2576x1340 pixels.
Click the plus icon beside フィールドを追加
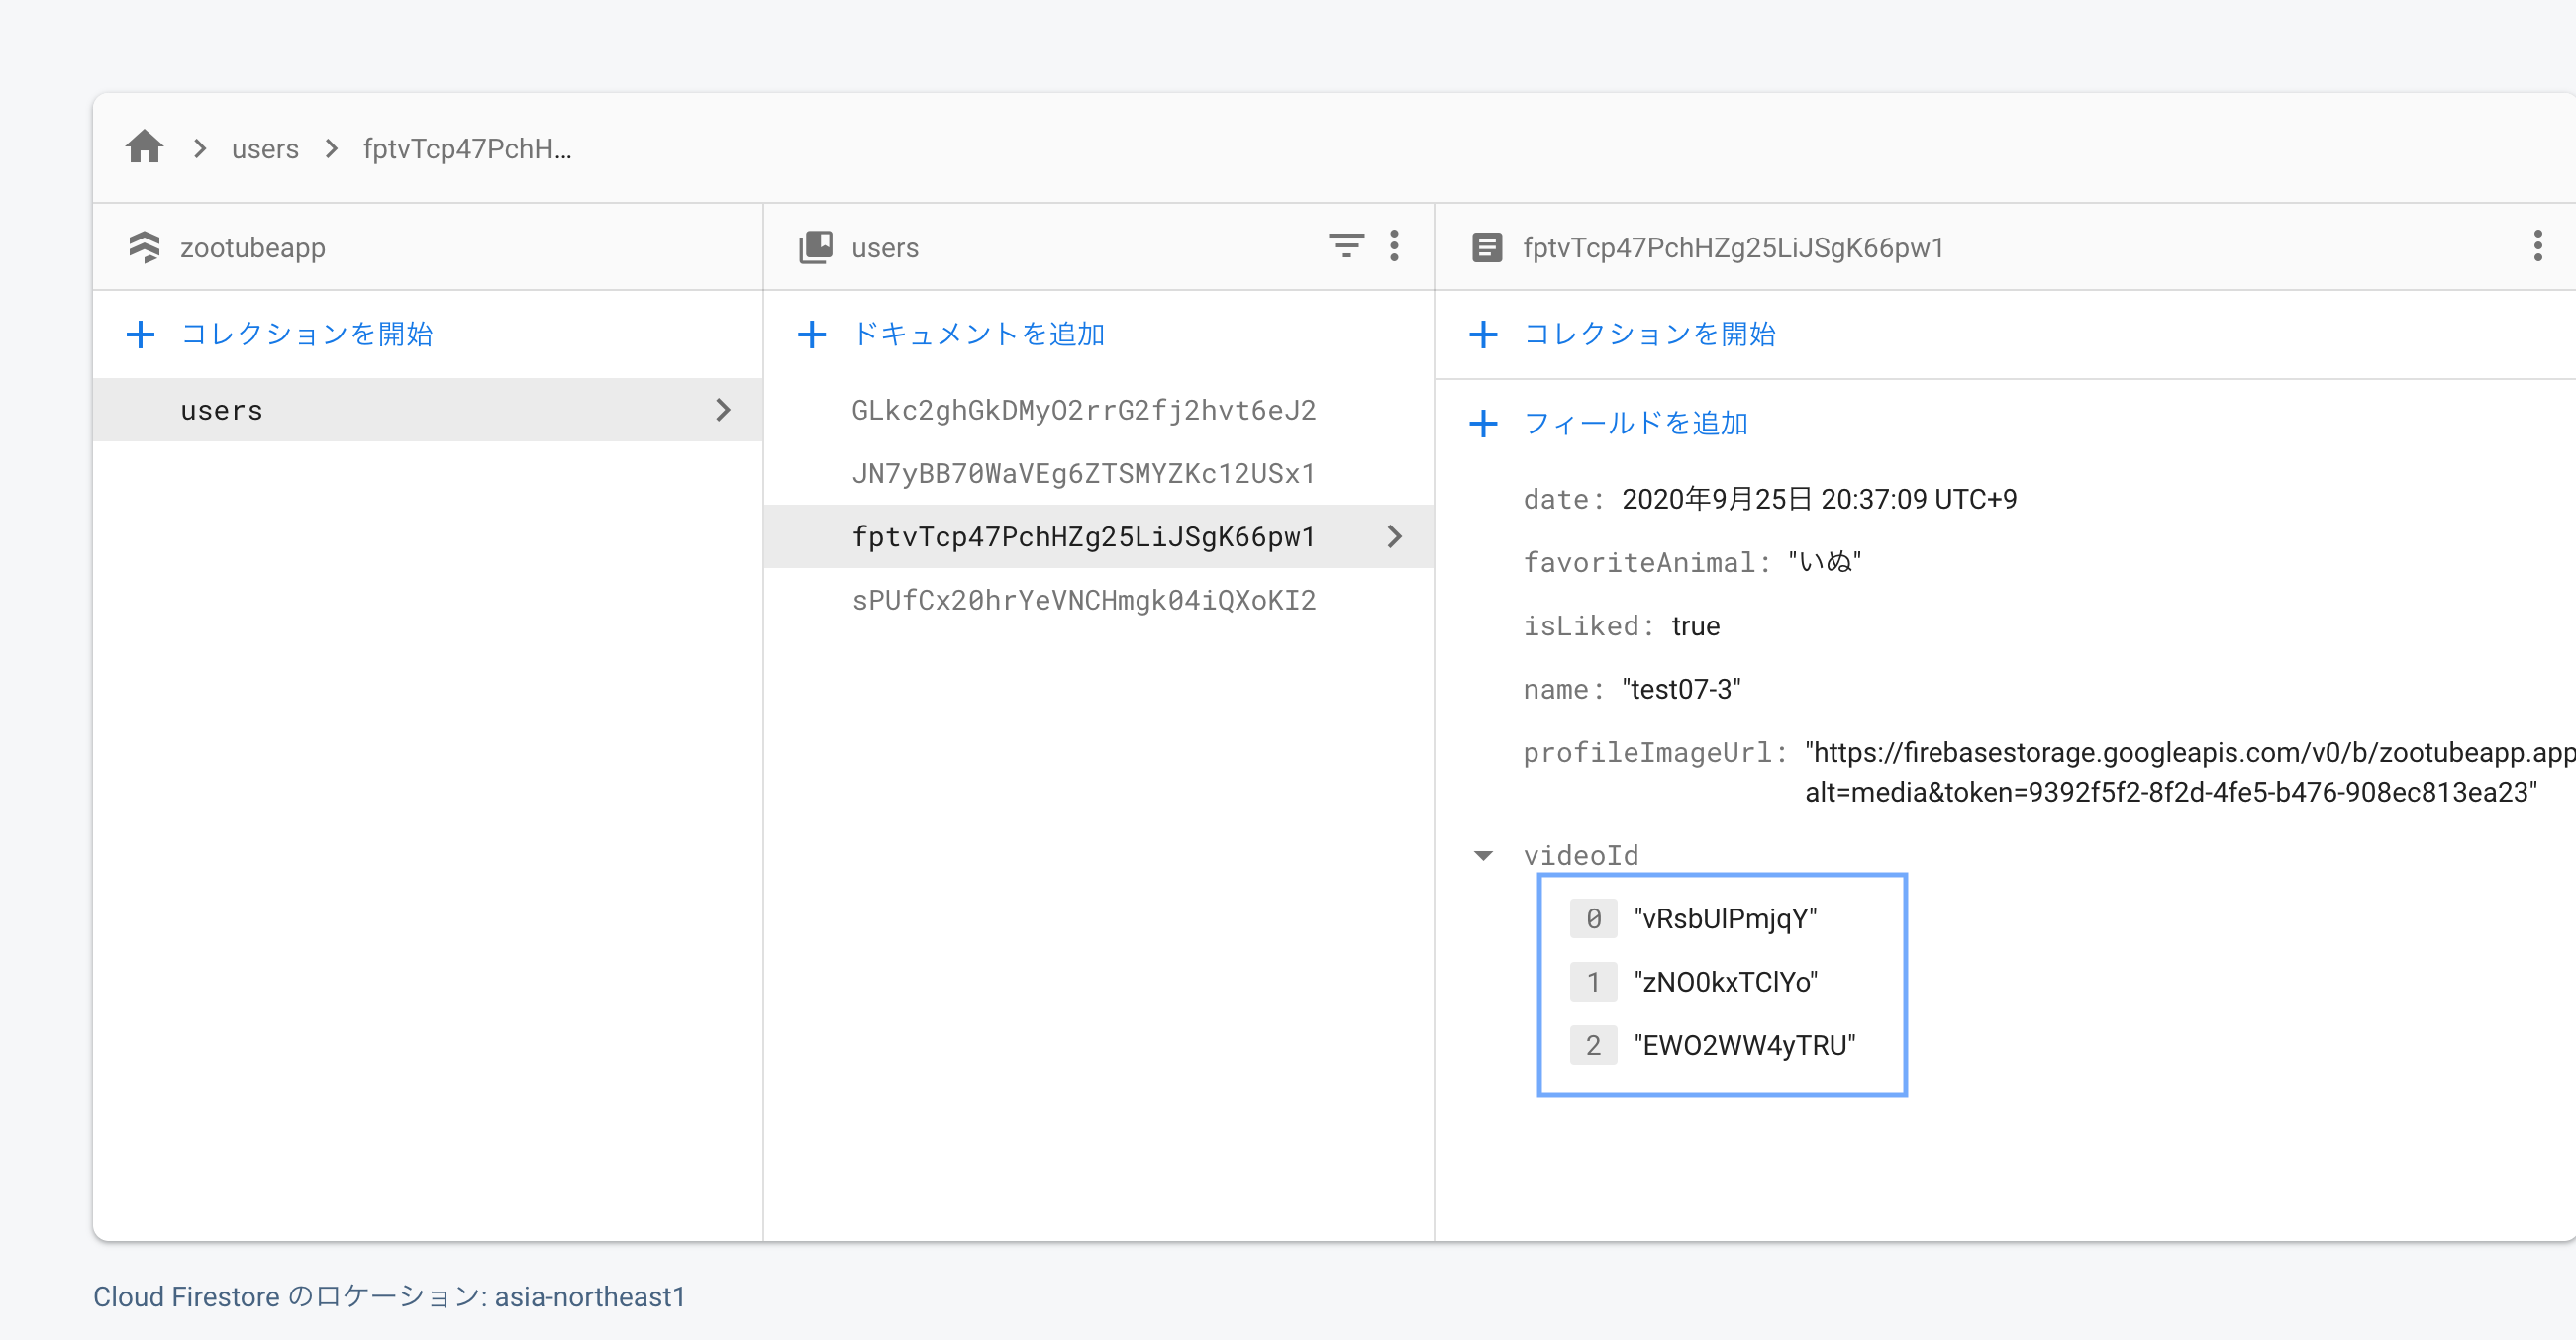point(1483,423)
